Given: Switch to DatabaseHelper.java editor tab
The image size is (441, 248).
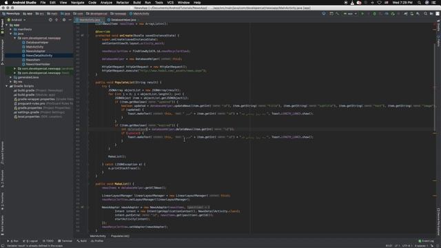Looking at the screenshot, I should pos(123,20).
